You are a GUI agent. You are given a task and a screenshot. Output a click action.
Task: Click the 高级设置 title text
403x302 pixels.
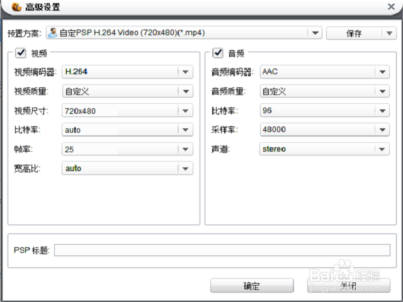[43, 7]
